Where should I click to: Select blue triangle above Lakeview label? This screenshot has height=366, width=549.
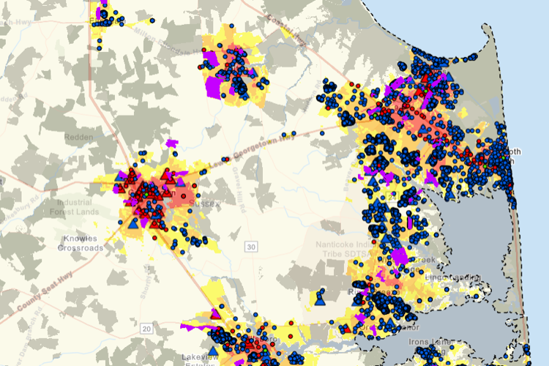click(213, 351)
